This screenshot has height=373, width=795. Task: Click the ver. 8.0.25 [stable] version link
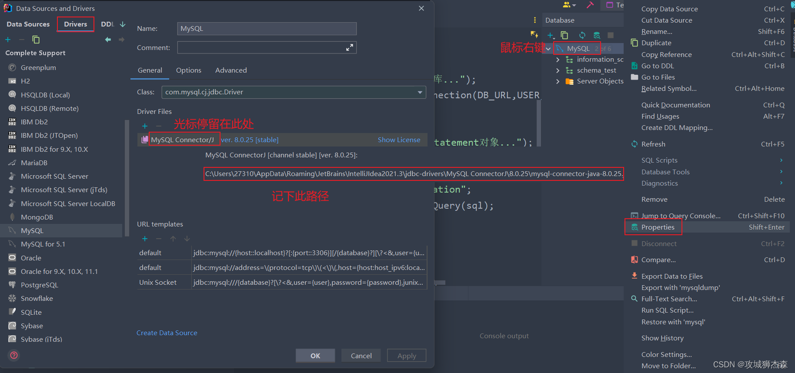click(250, 140)
